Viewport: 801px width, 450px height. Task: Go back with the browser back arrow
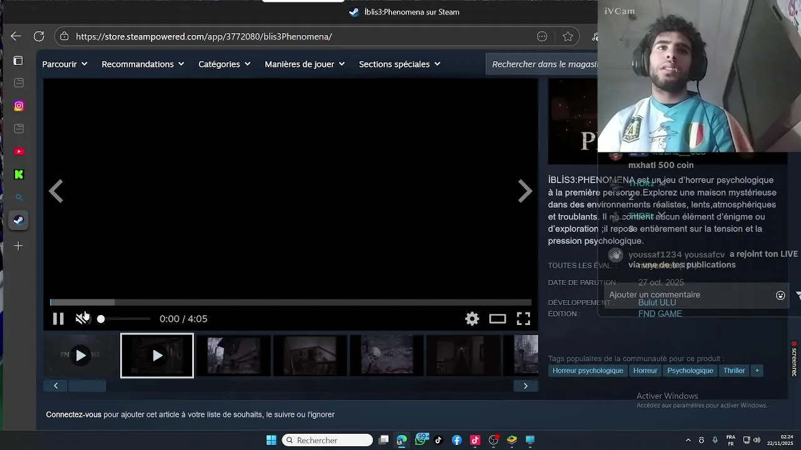(x=16, y=36)
